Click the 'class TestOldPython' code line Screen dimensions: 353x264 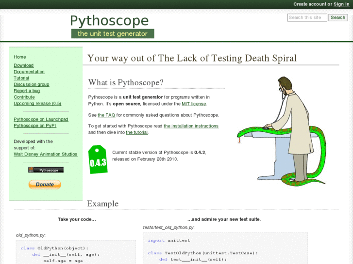[202, 253]
